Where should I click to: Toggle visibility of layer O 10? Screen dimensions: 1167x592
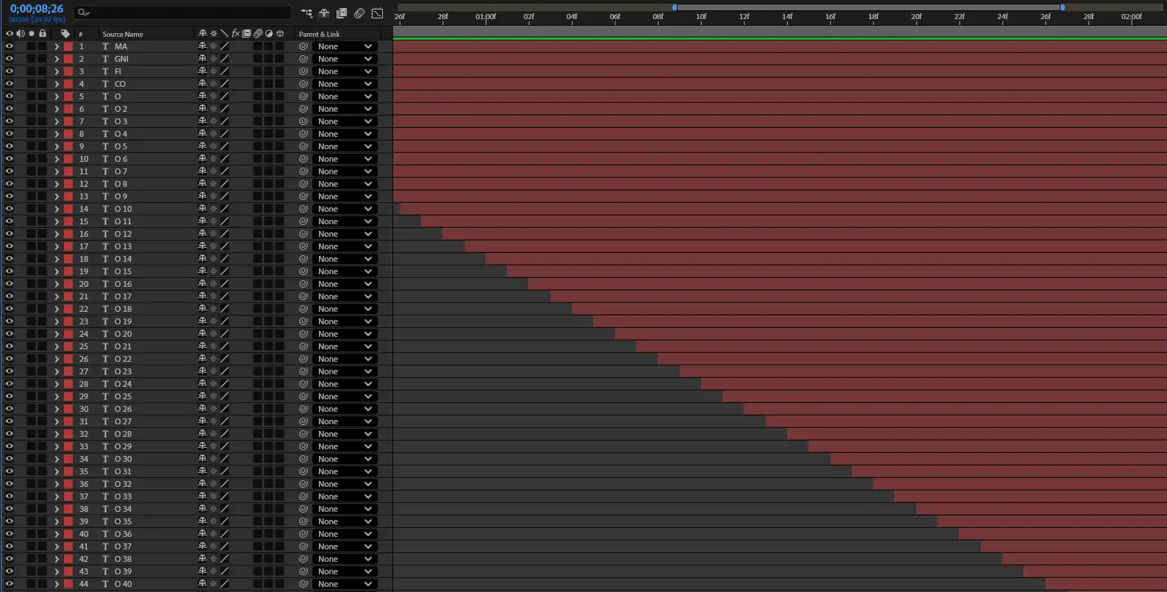tap(10, 209)
